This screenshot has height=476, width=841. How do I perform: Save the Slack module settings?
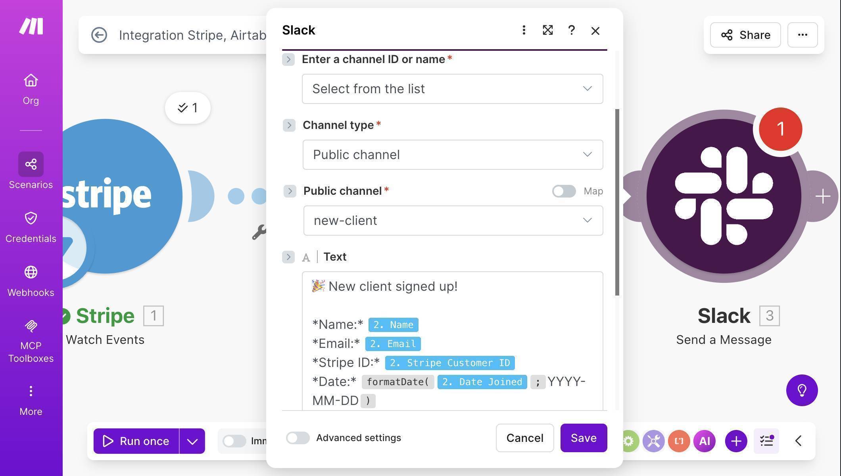click(x=583, y=438)
